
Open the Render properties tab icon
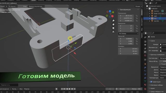click(x=145, y=42)
